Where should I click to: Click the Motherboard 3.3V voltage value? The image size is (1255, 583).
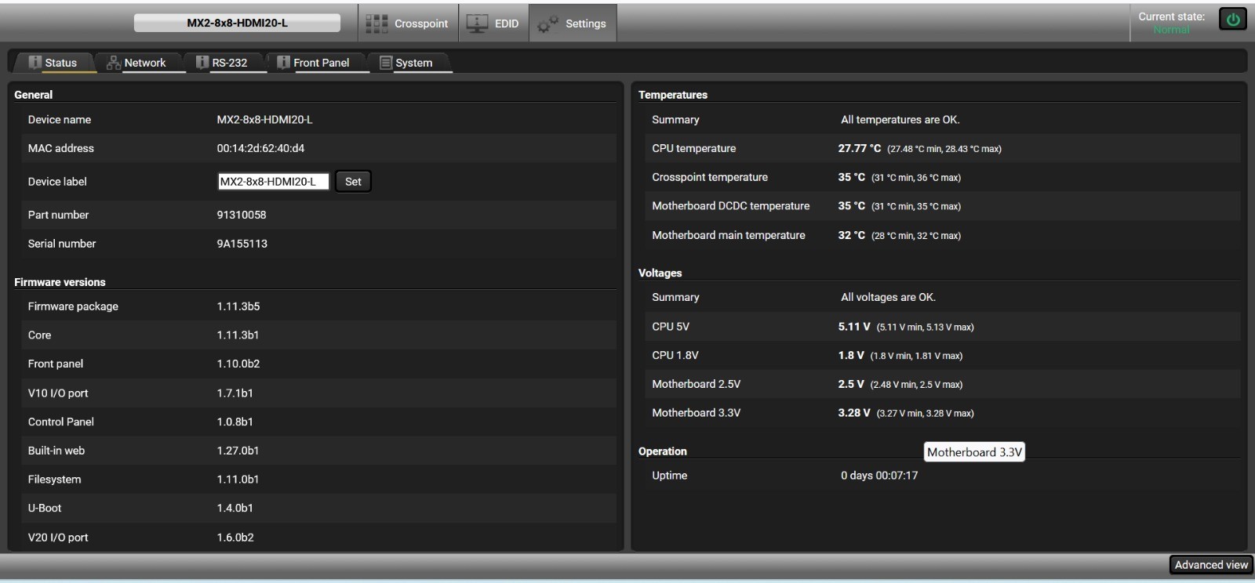pyautogui.click(x=854, y=413)
